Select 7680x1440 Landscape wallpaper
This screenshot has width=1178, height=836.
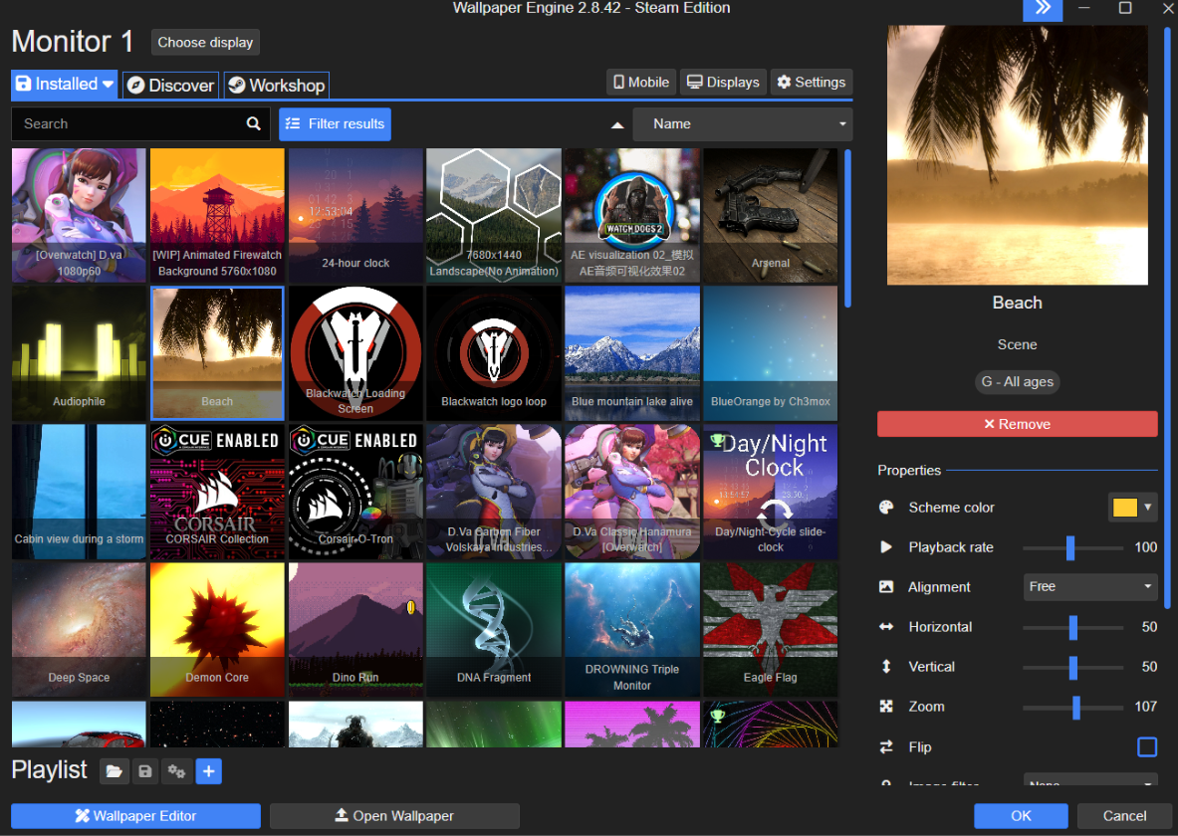[494, 216]
